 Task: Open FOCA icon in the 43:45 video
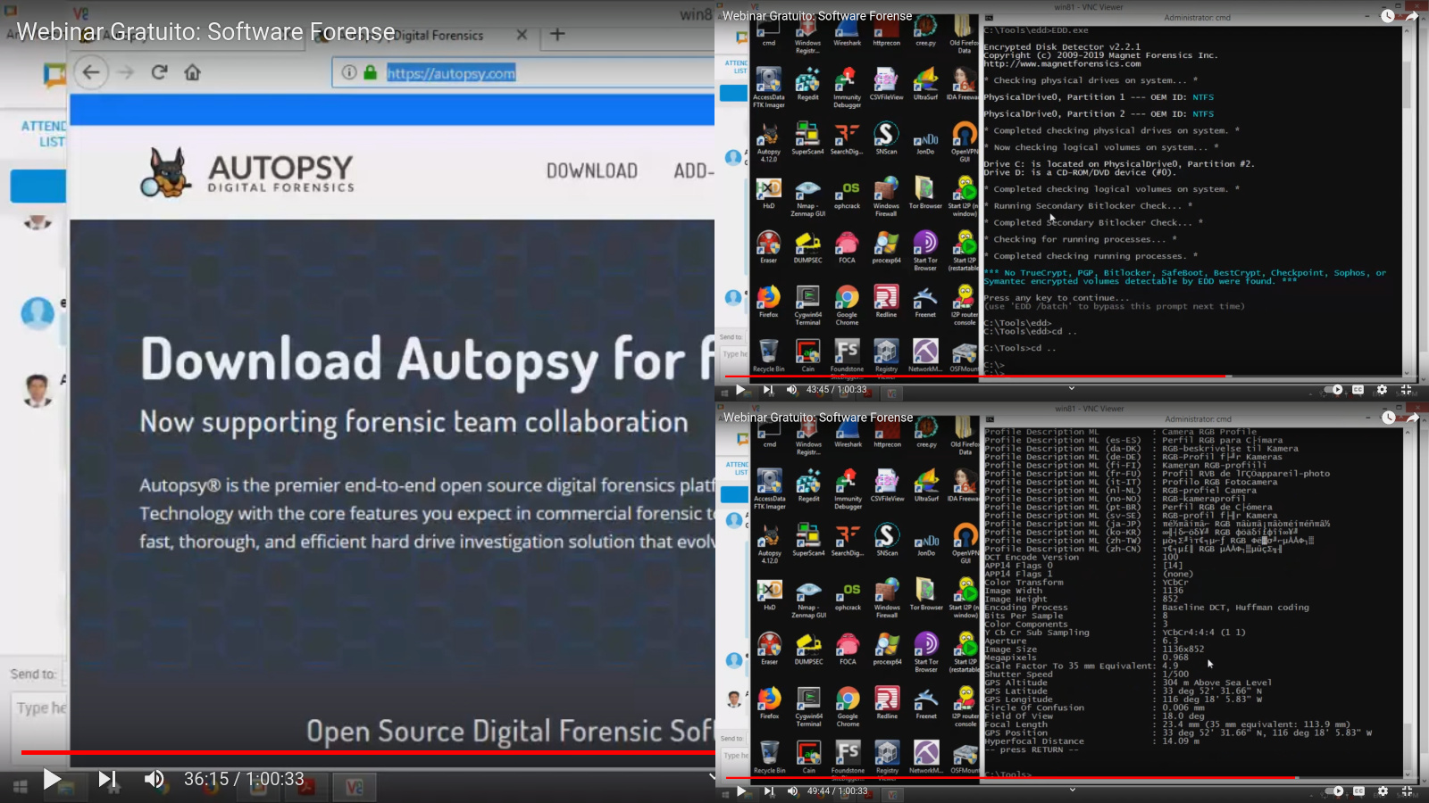click(x=847, y=247)
